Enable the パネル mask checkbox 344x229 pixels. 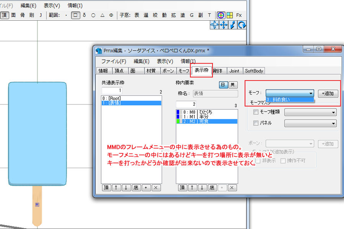click(255, 123)
